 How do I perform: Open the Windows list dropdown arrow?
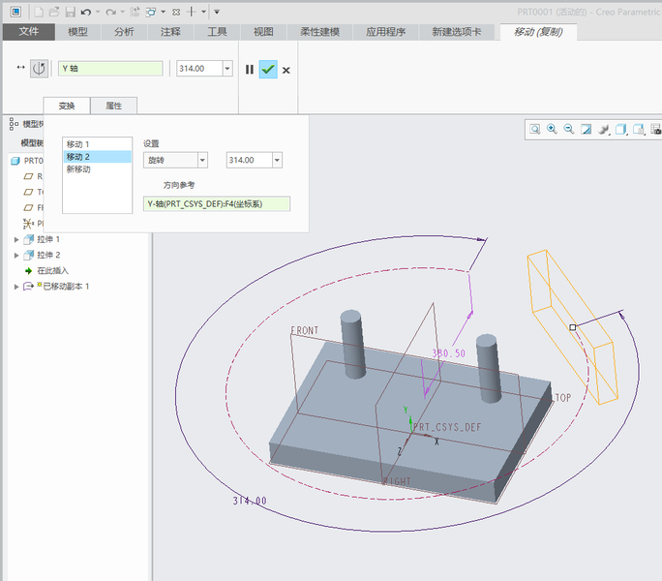click(x=163, y=12)
